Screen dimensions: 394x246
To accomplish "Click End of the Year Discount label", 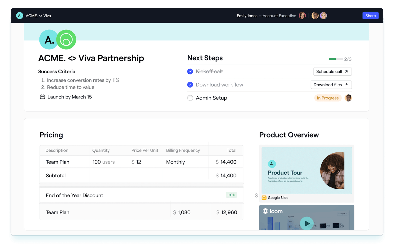I will click(74, 195).
